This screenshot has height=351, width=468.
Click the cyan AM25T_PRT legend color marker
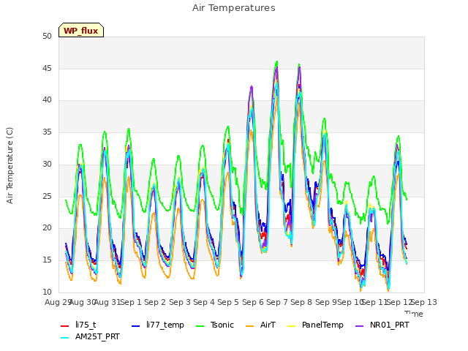[65, 338]
